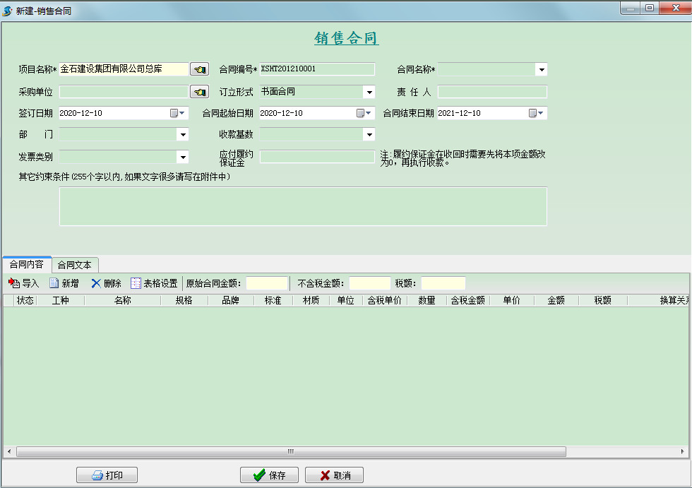Viewport: 692px width, 488px height.
Task: Click inside the 原始合同金额 input field
Action: click(266, 282)
